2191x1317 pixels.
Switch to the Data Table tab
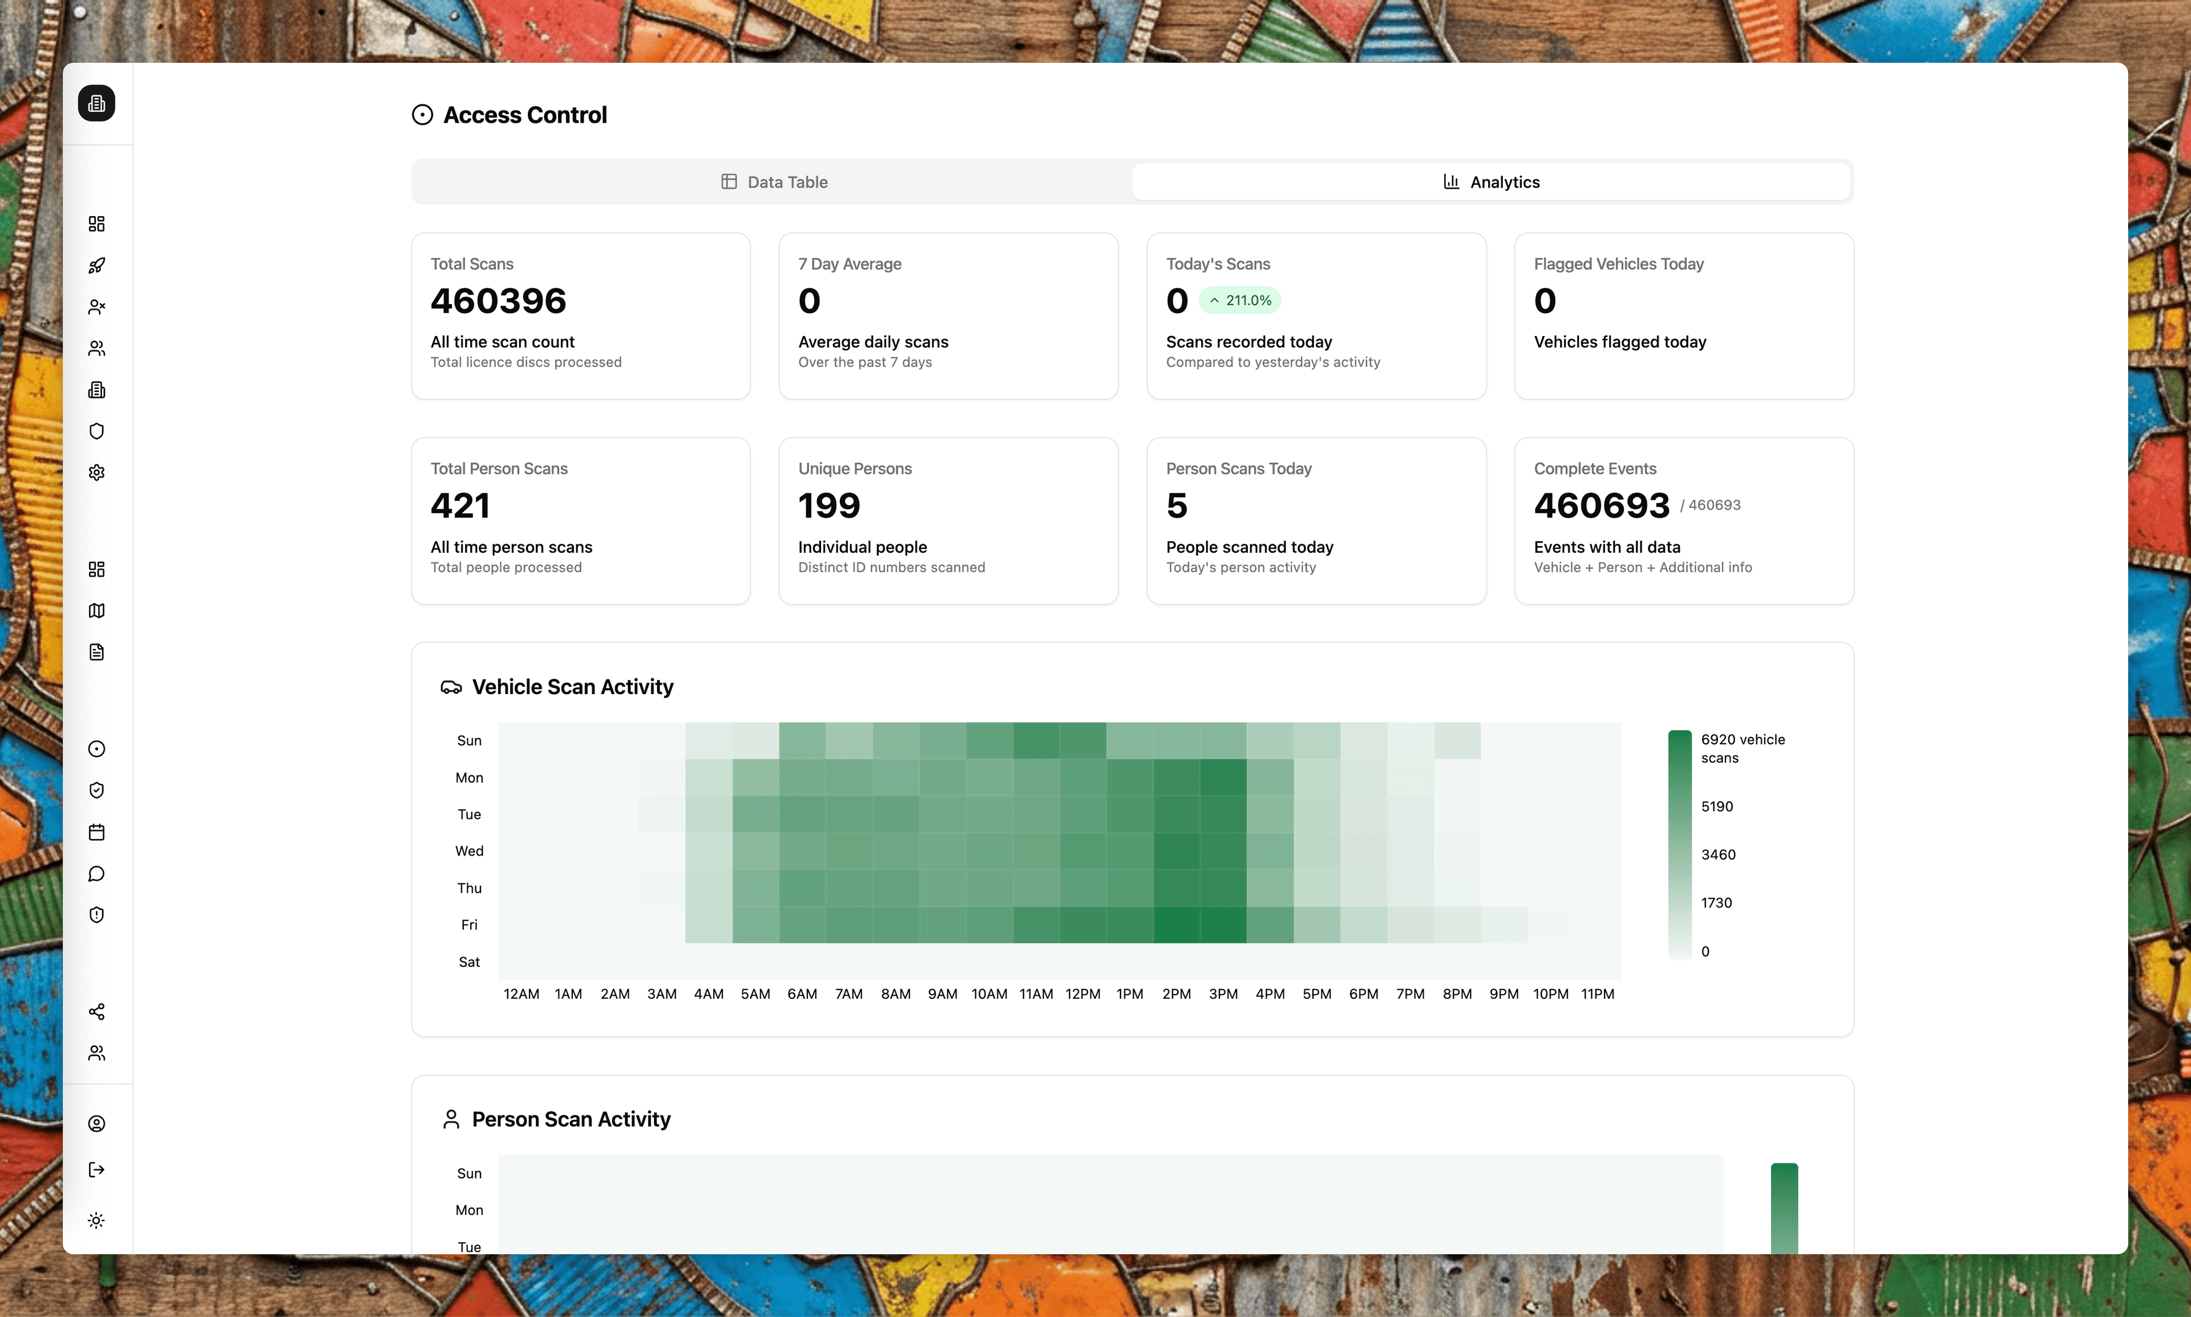tap(773, 182)
